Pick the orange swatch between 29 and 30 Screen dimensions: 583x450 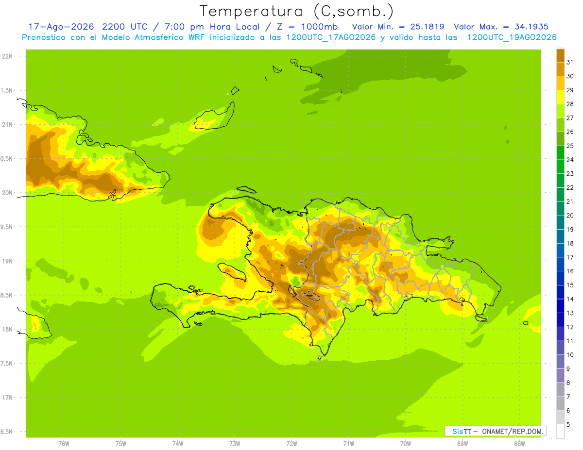coord(560,83)
